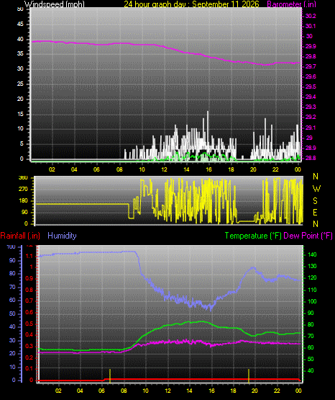
Task: Click the "Windspeed (mph)" axis title
Action: tap(54, 4)
